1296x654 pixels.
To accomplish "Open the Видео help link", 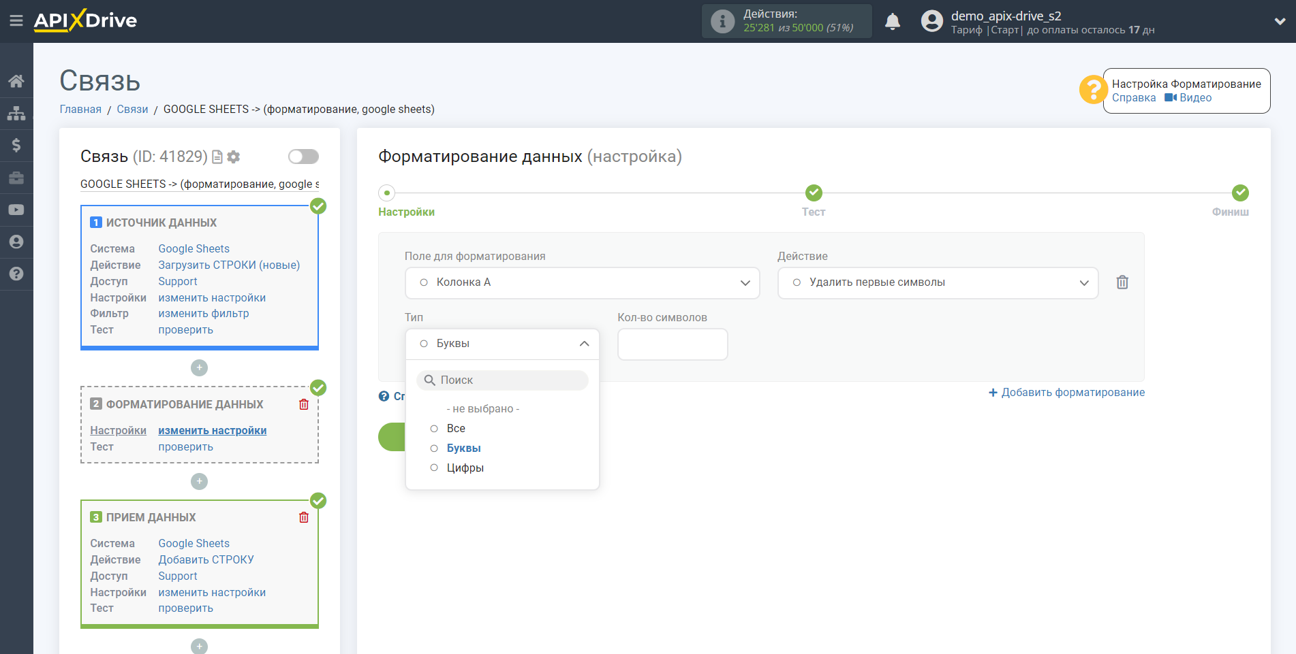I will coord(1195,97).
